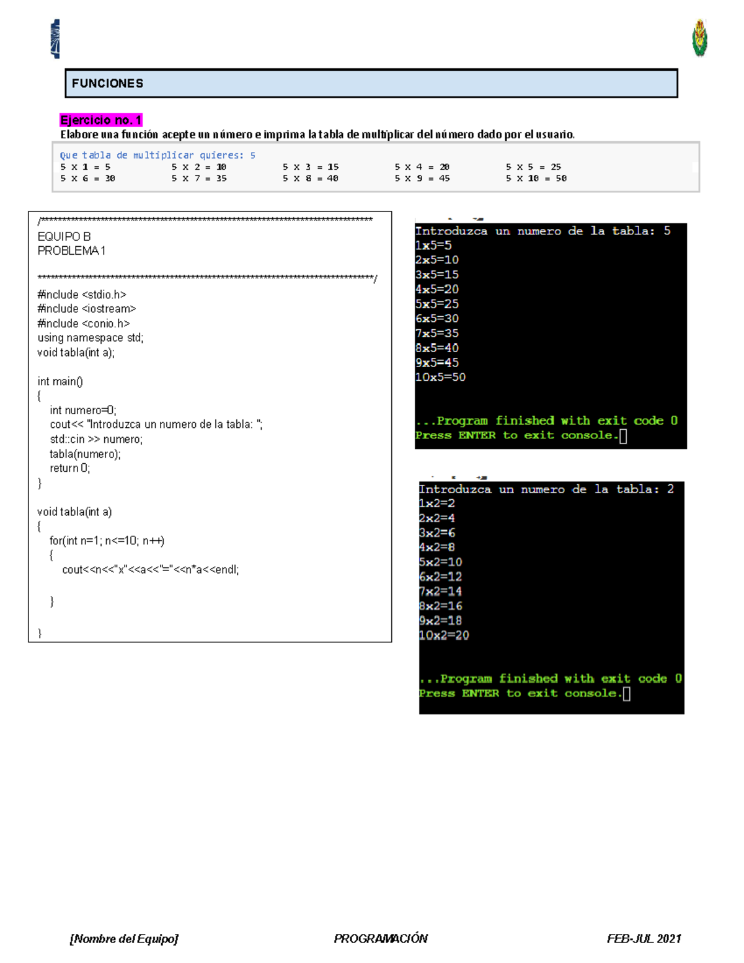Open the console screenshot for table of 5
Screen dimensions: 744x963
click(x=550, y=335)
